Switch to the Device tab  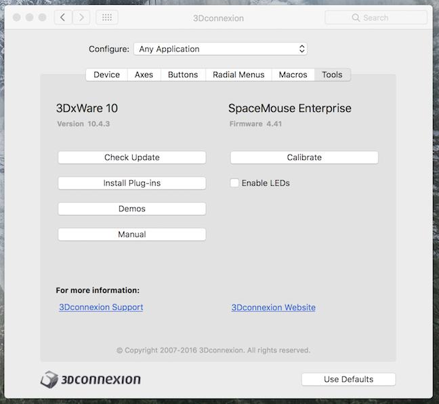(106, 75)
